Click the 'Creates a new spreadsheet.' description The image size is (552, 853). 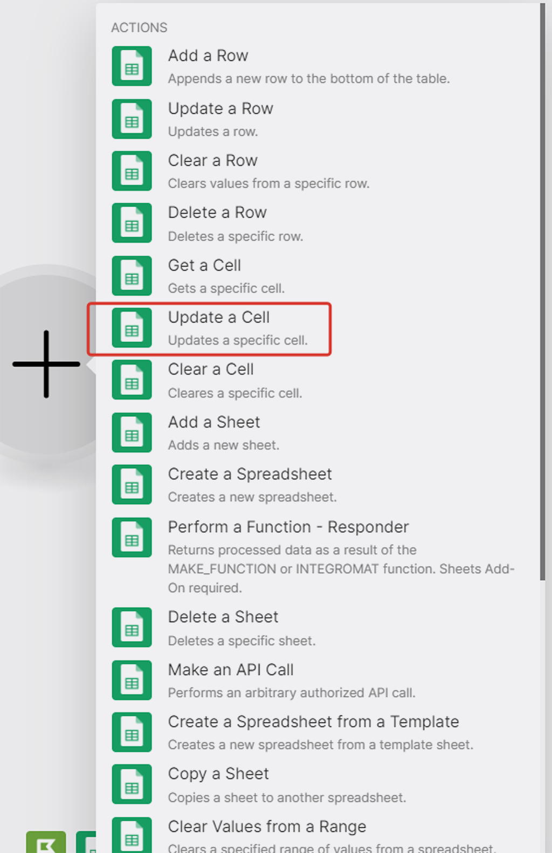[x=252, y=497]
